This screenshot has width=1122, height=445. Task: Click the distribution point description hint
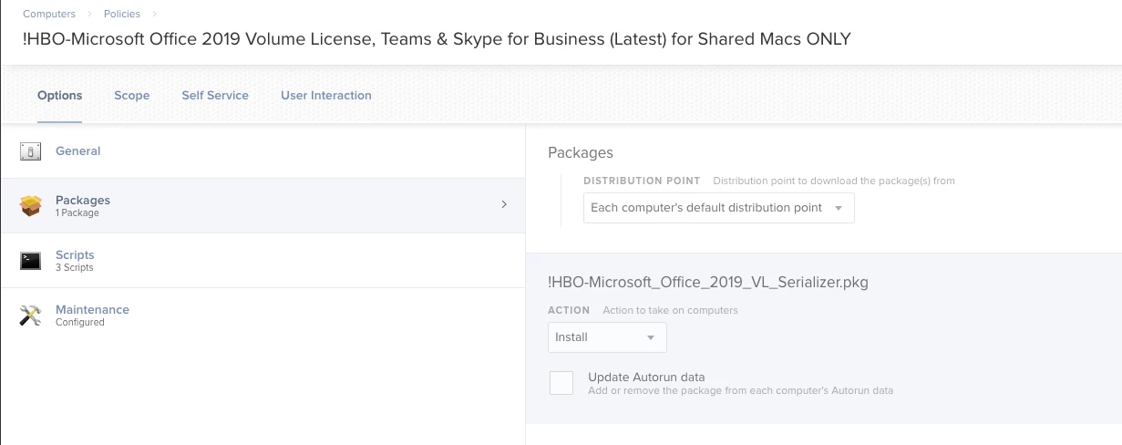click(834, 181)
